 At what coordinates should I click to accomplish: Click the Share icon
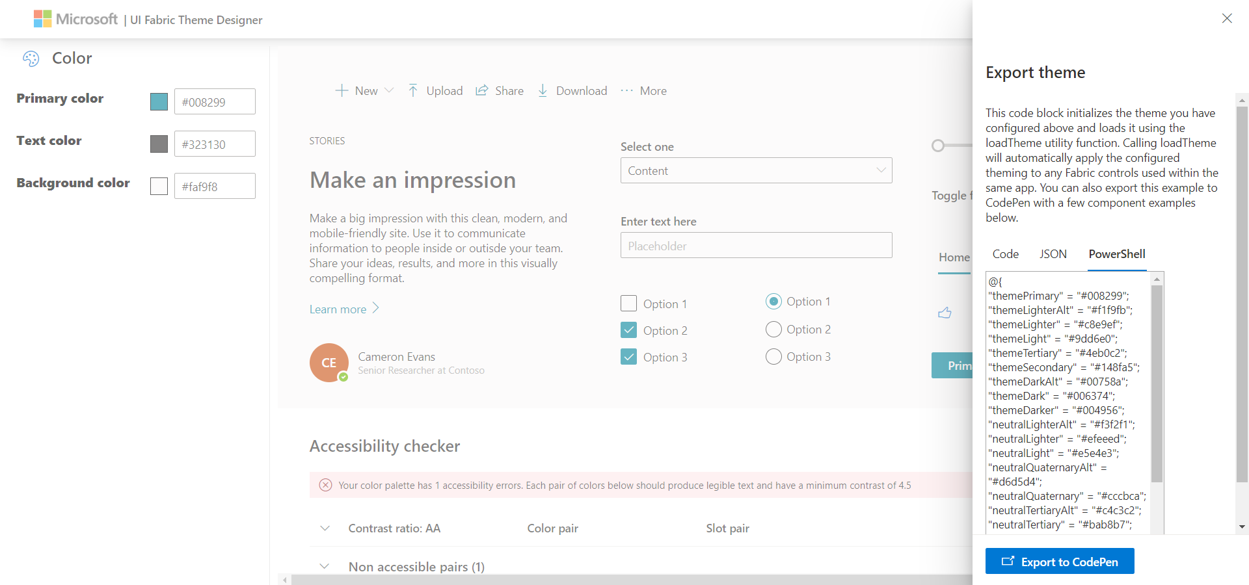[481, 91]
